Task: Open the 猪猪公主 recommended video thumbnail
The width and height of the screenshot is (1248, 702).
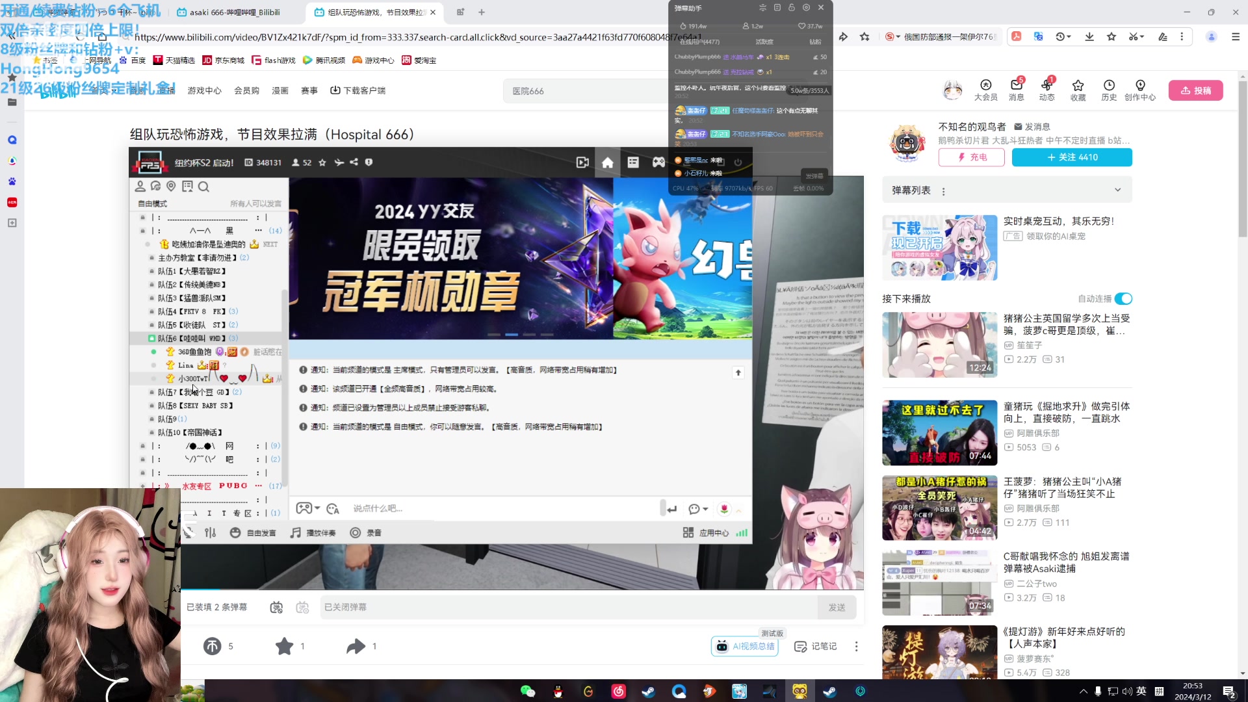Action: (x=938, y=344)
